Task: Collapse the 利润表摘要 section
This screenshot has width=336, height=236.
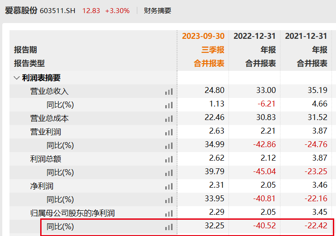Action: (x=17, y=78)
